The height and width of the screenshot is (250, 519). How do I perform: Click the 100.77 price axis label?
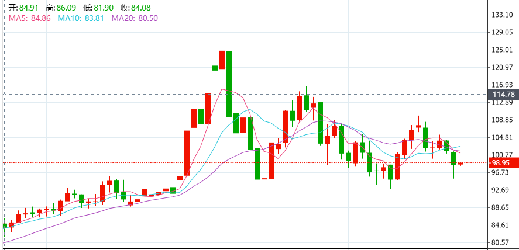click(x=503, y=155)
